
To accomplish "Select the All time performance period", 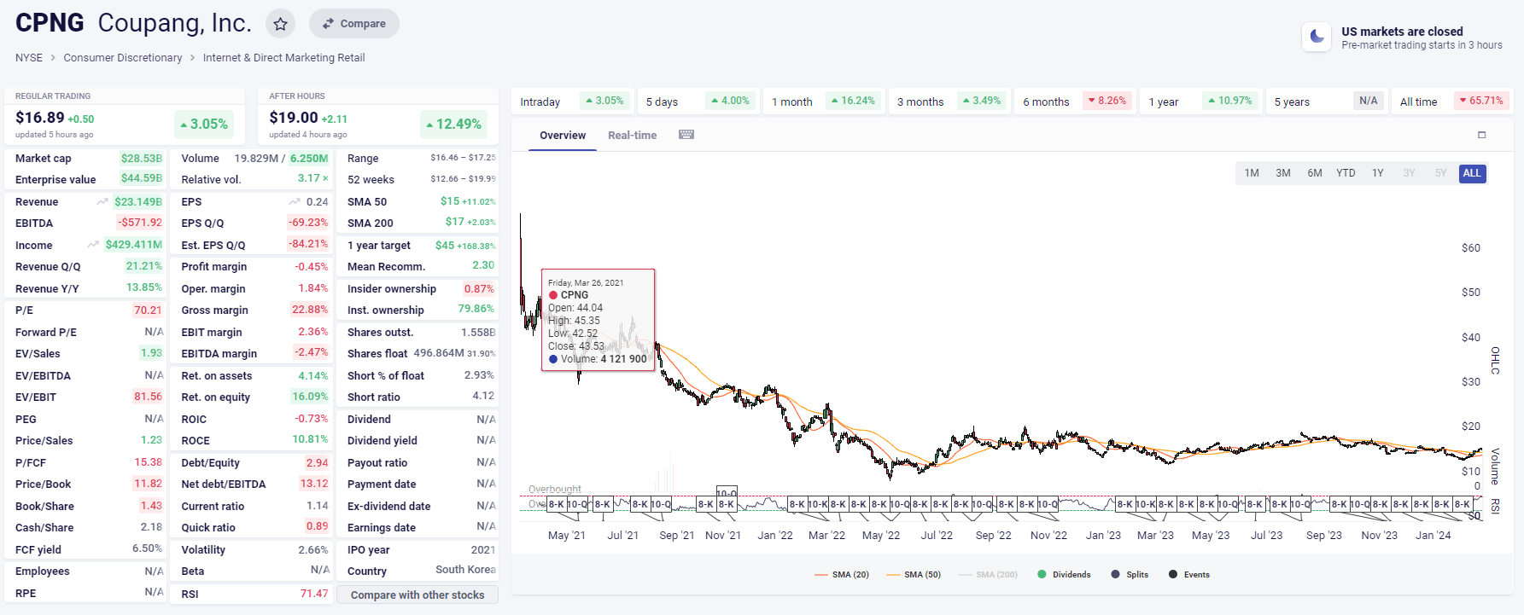I will [1452, 101].
